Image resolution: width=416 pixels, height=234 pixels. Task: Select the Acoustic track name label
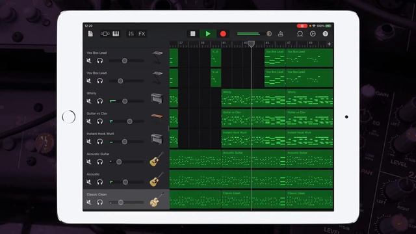93,174
